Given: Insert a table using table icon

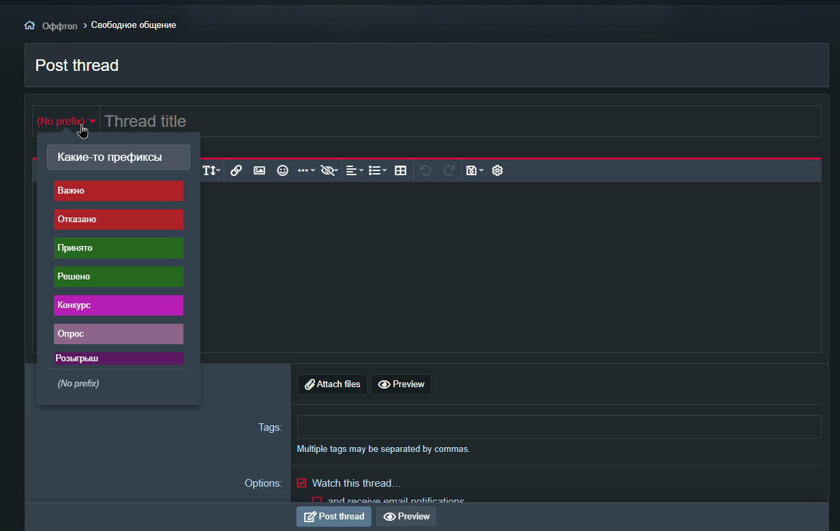Looking at the screenshot, I should (x=401, y=170).
